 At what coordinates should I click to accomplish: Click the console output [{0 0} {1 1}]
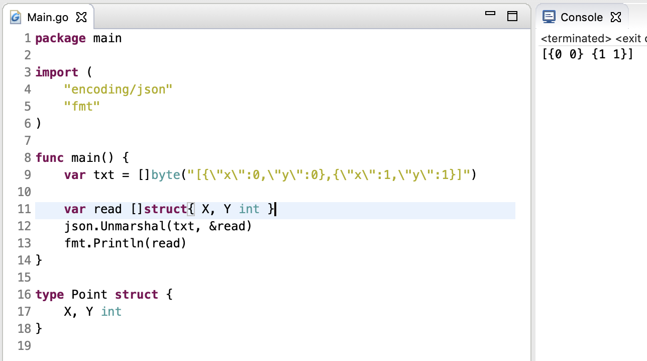[587, 54]
